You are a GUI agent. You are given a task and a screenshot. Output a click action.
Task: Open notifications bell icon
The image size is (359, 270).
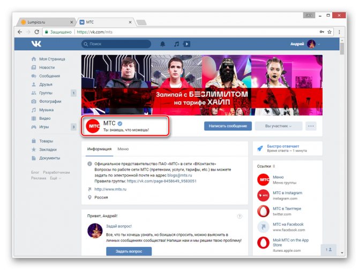[162, 44]
